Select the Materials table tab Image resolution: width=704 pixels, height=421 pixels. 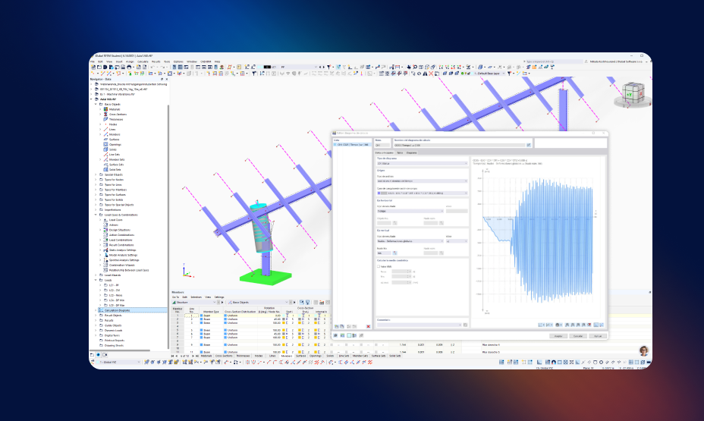pyautogui.click(x=206, y=356)
